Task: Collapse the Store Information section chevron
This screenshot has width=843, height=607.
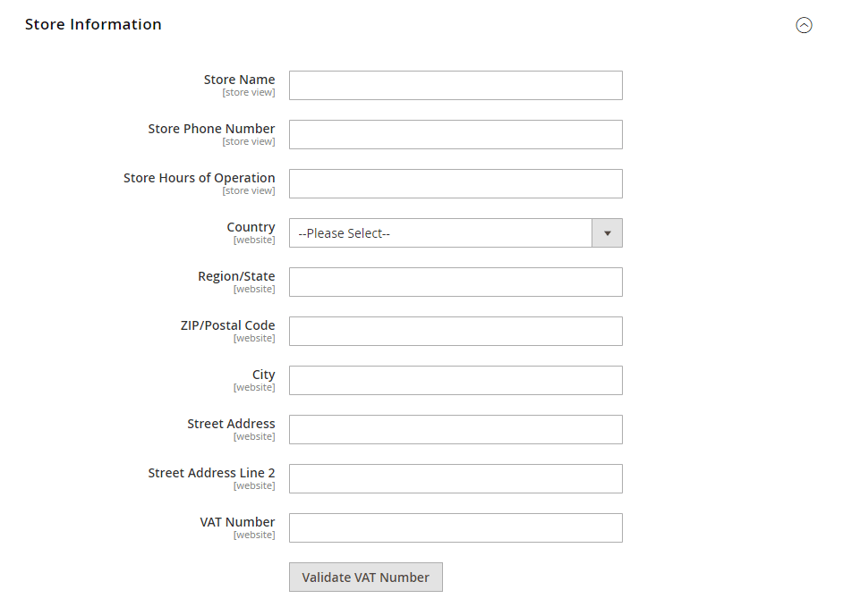Action: tap(804, 25)
